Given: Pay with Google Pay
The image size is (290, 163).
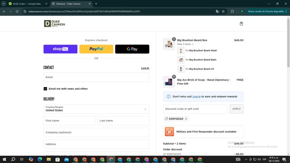Looking at the screenshot, I should click(x=132, y=49).
